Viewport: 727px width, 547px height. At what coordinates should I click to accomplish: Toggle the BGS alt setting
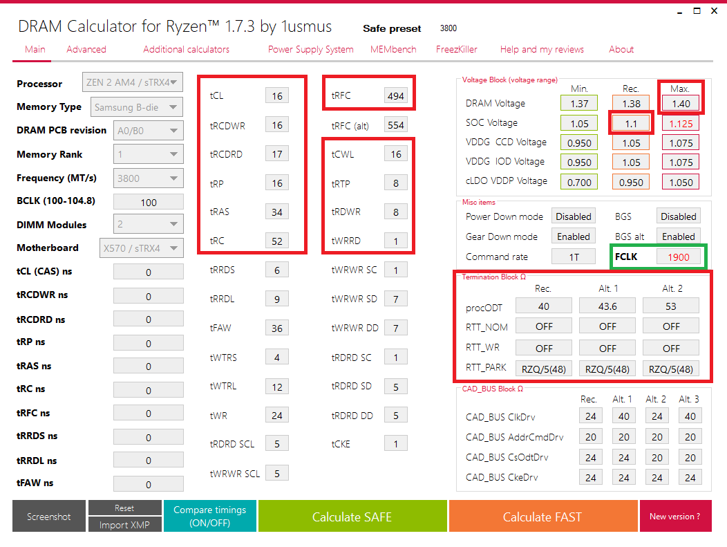pos(678,236)
